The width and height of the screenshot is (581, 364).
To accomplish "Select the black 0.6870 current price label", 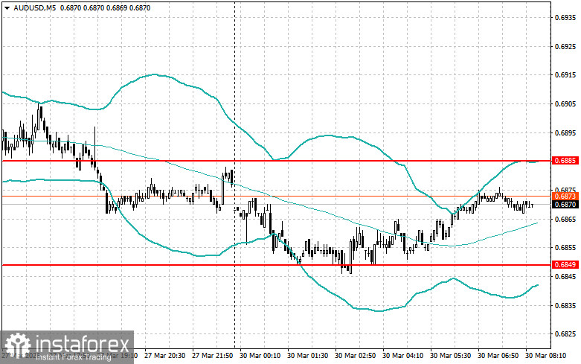I will pyautogui.click(x=565, y=204).
